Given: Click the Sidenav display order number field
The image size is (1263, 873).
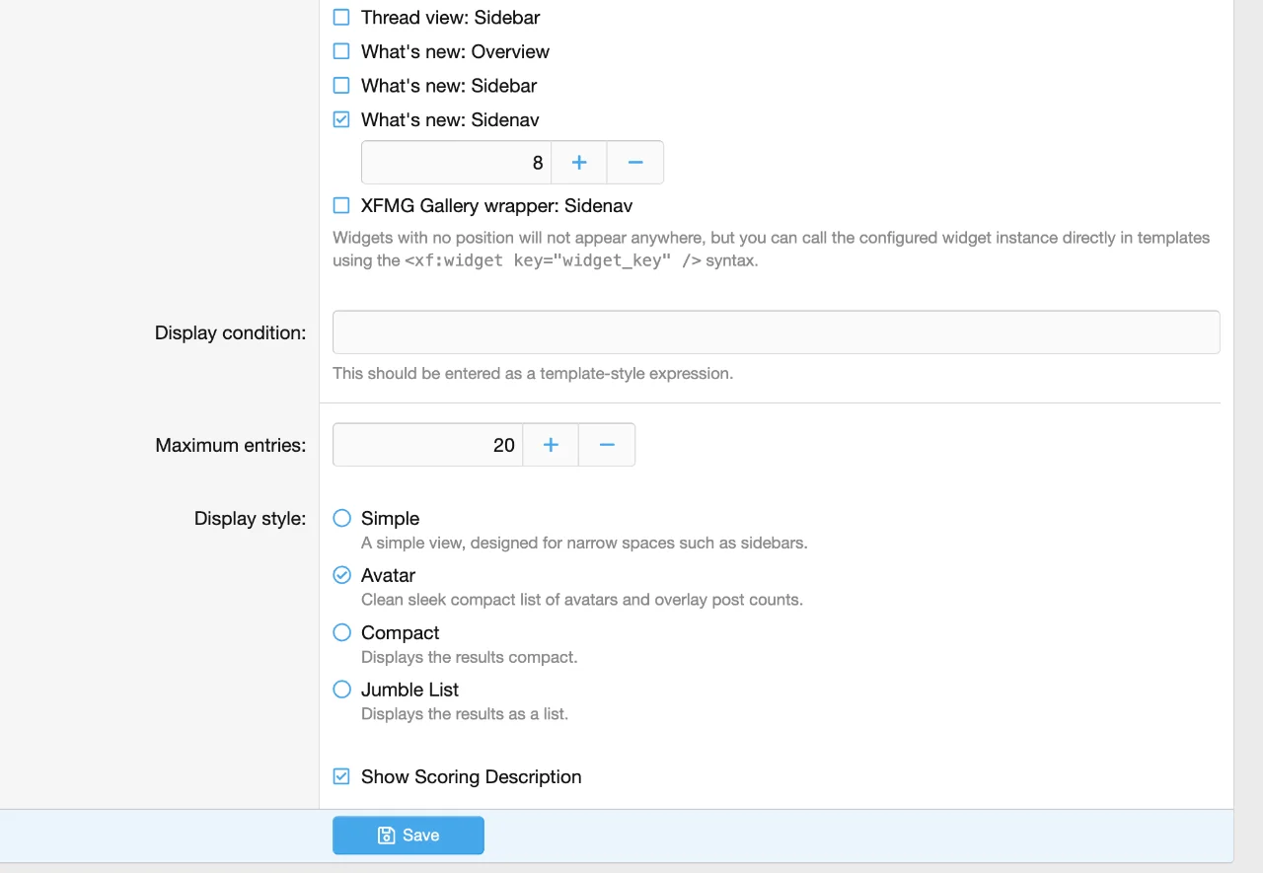Looking at the screenshot, I should coord(456,163).
